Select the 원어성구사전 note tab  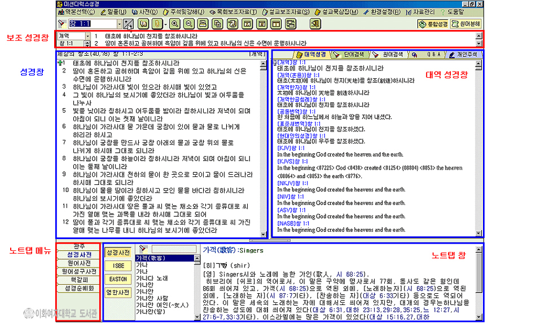[x=79, y=272]
